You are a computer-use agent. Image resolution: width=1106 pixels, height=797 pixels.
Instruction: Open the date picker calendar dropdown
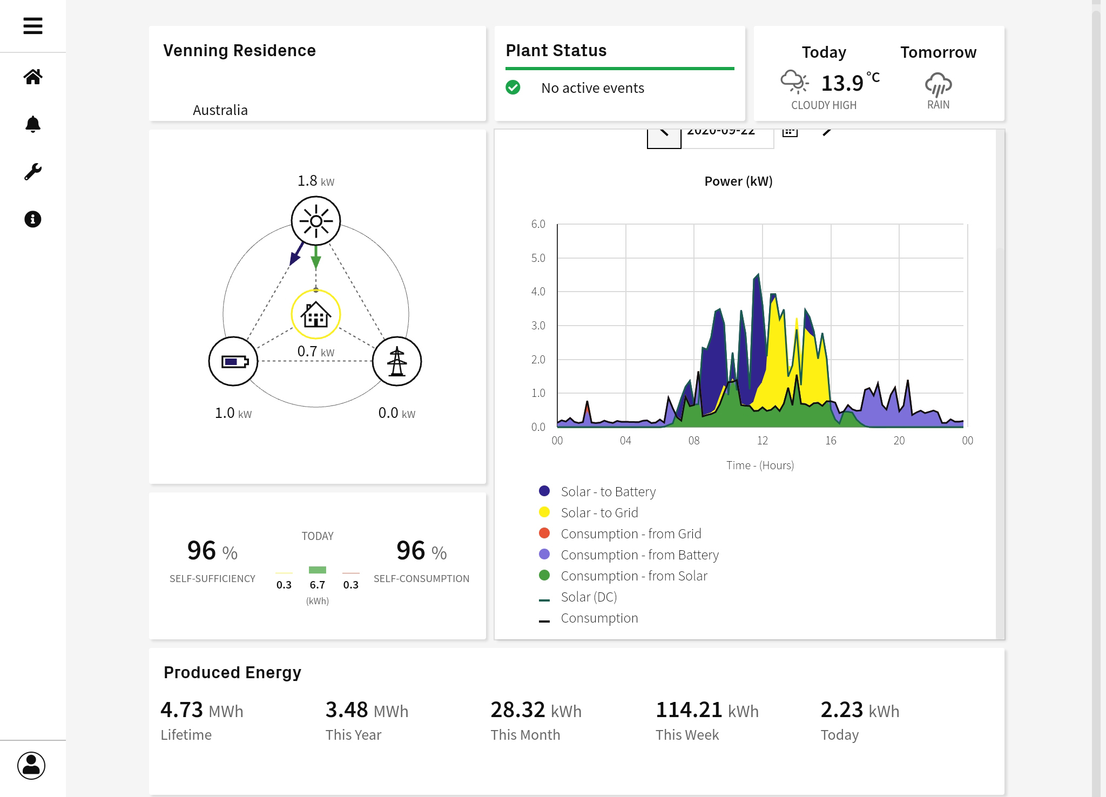(x=788, y=131)
